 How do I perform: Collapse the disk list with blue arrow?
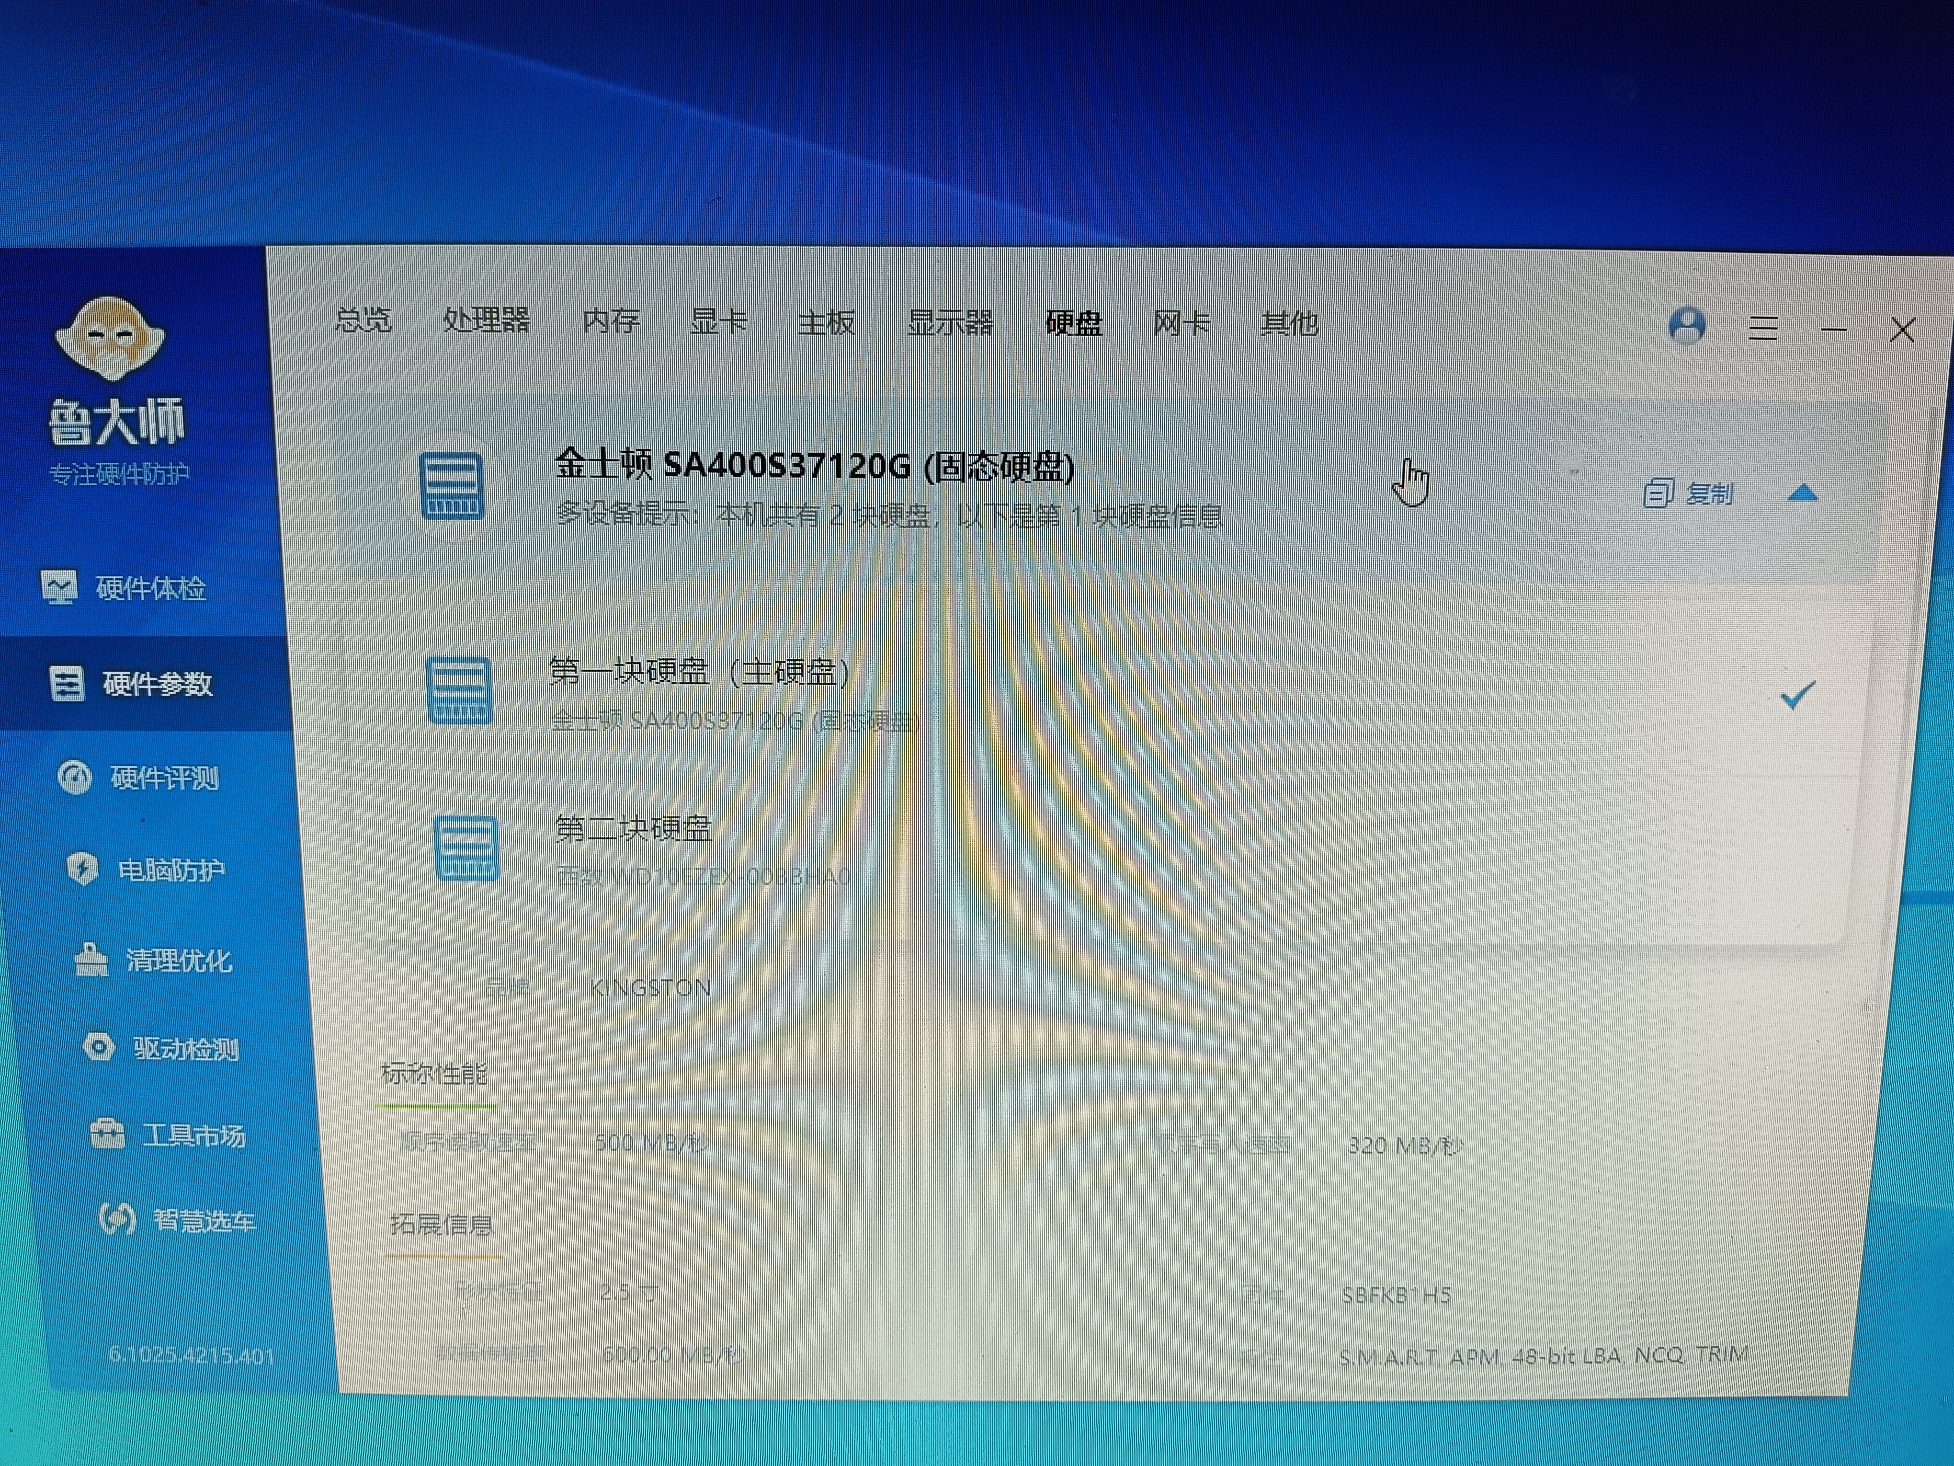[1802, 493]
